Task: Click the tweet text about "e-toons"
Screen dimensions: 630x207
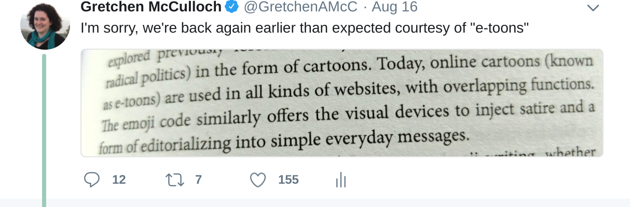Action: 304,28
